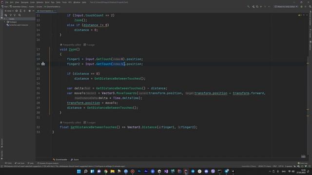The height and width of the screenshot is (175, 312).
Task: Expand the Assets folder arrow
Action: (x=4, y=19)
